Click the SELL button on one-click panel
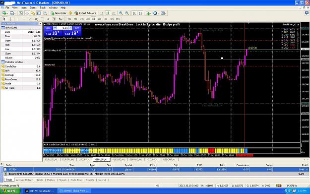The height and width of the screenshot is (194, 310). coord(48,28)
